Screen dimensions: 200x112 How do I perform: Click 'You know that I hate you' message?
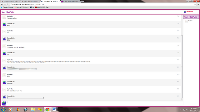(x=14, y=91)
